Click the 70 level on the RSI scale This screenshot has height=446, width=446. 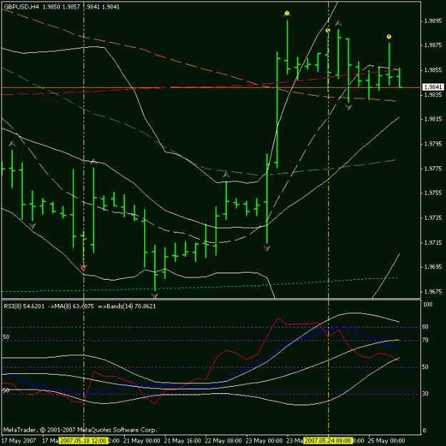425,340
